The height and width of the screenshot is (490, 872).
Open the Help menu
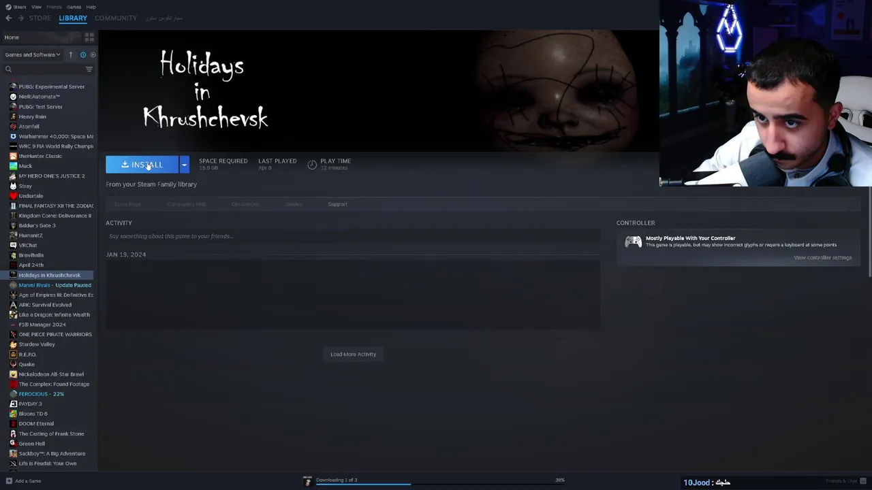pyautogui.click(x=91, y=7)
